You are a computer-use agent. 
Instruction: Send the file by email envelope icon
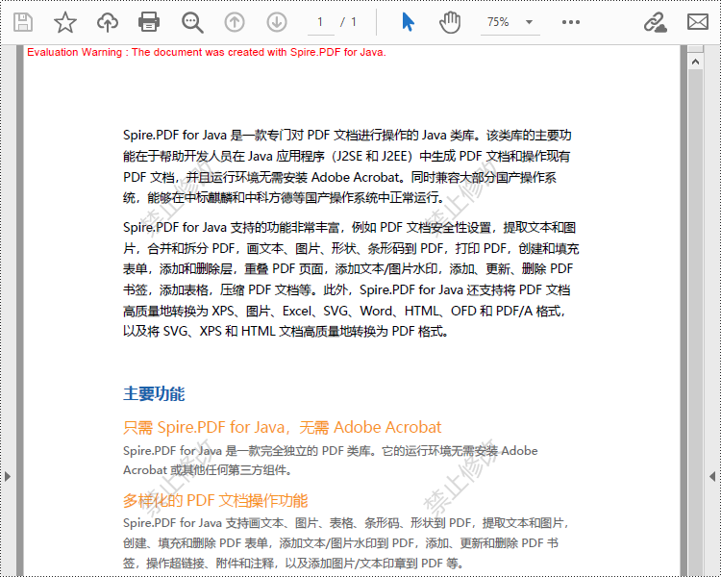(698, 21)
